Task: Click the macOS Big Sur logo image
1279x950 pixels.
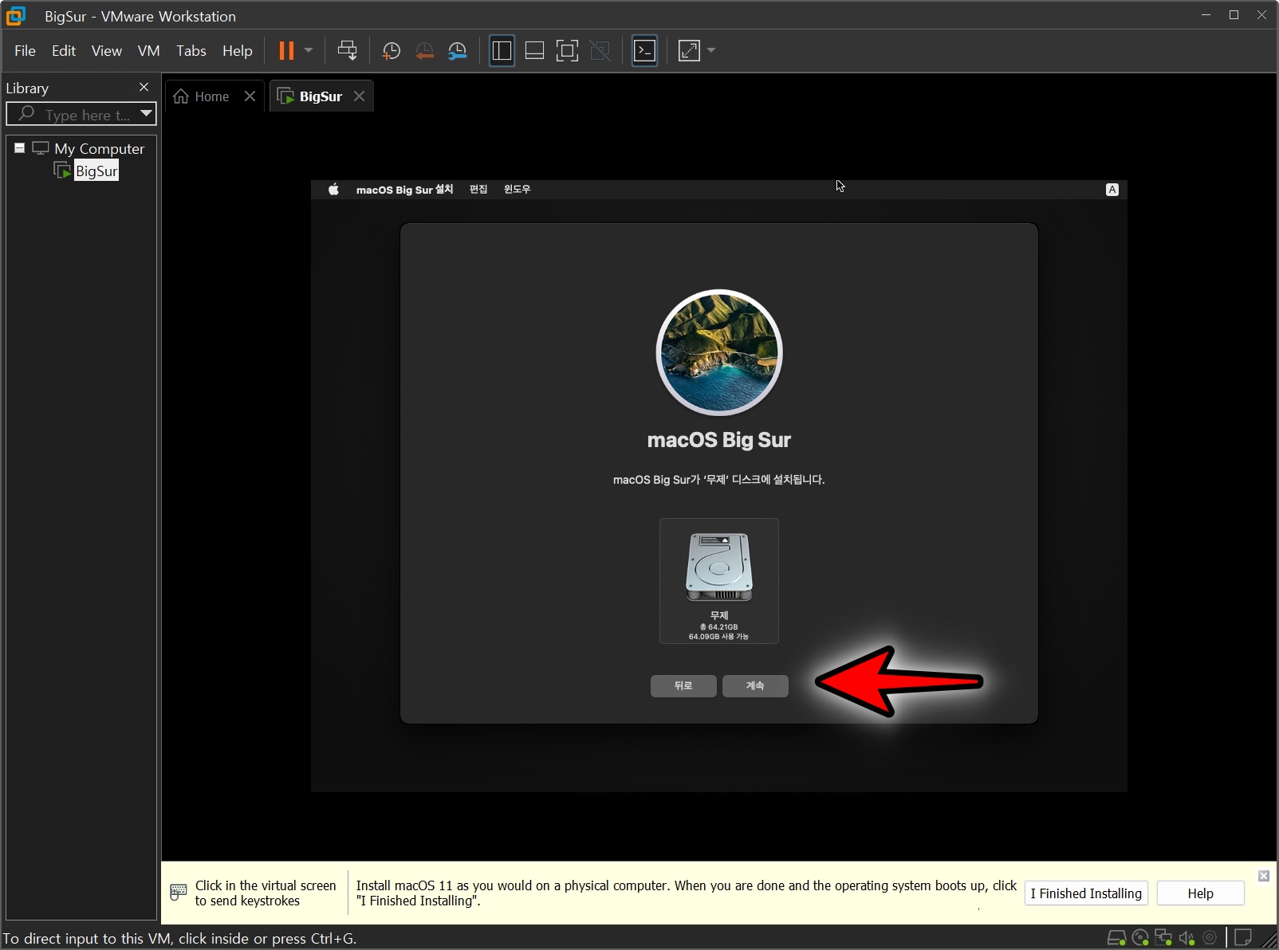Action: pyautogui.click(x=719, y=352)
